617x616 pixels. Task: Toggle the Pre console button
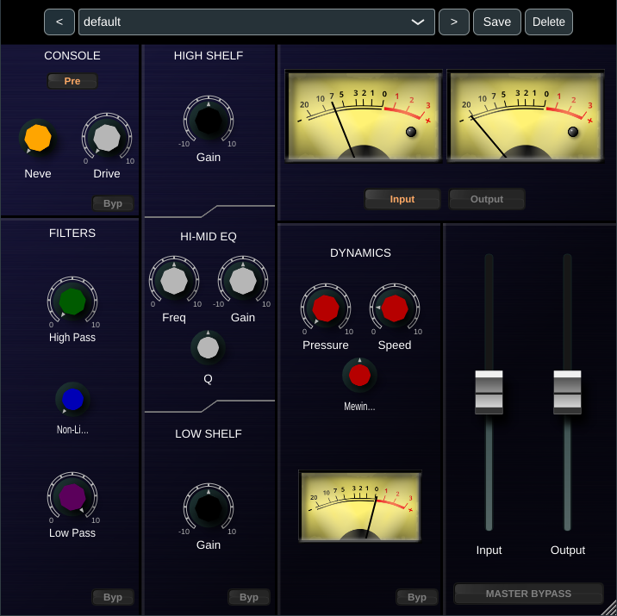point(72,81)
